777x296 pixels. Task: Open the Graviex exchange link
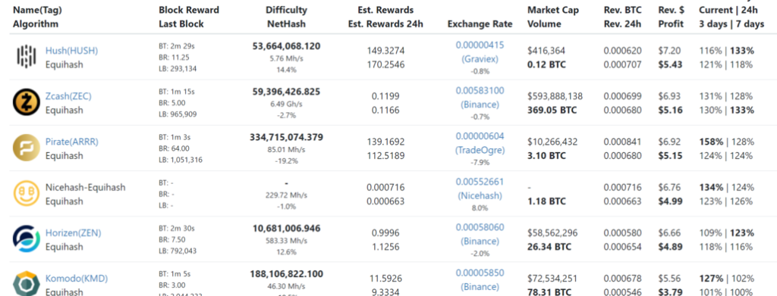pyautogui.click(x=480, y=59)
